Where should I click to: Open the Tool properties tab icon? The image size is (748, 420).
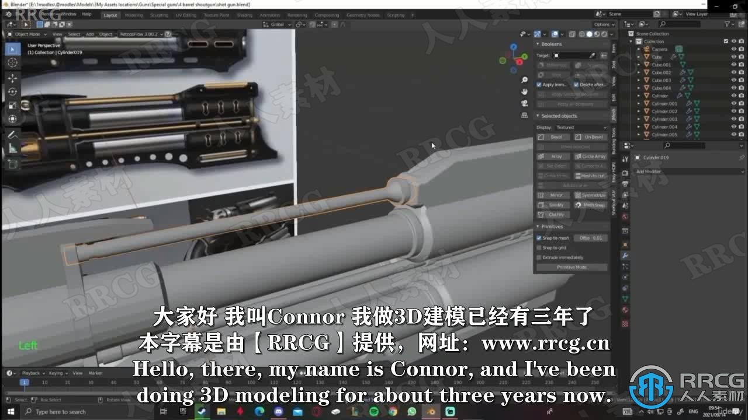625,159
